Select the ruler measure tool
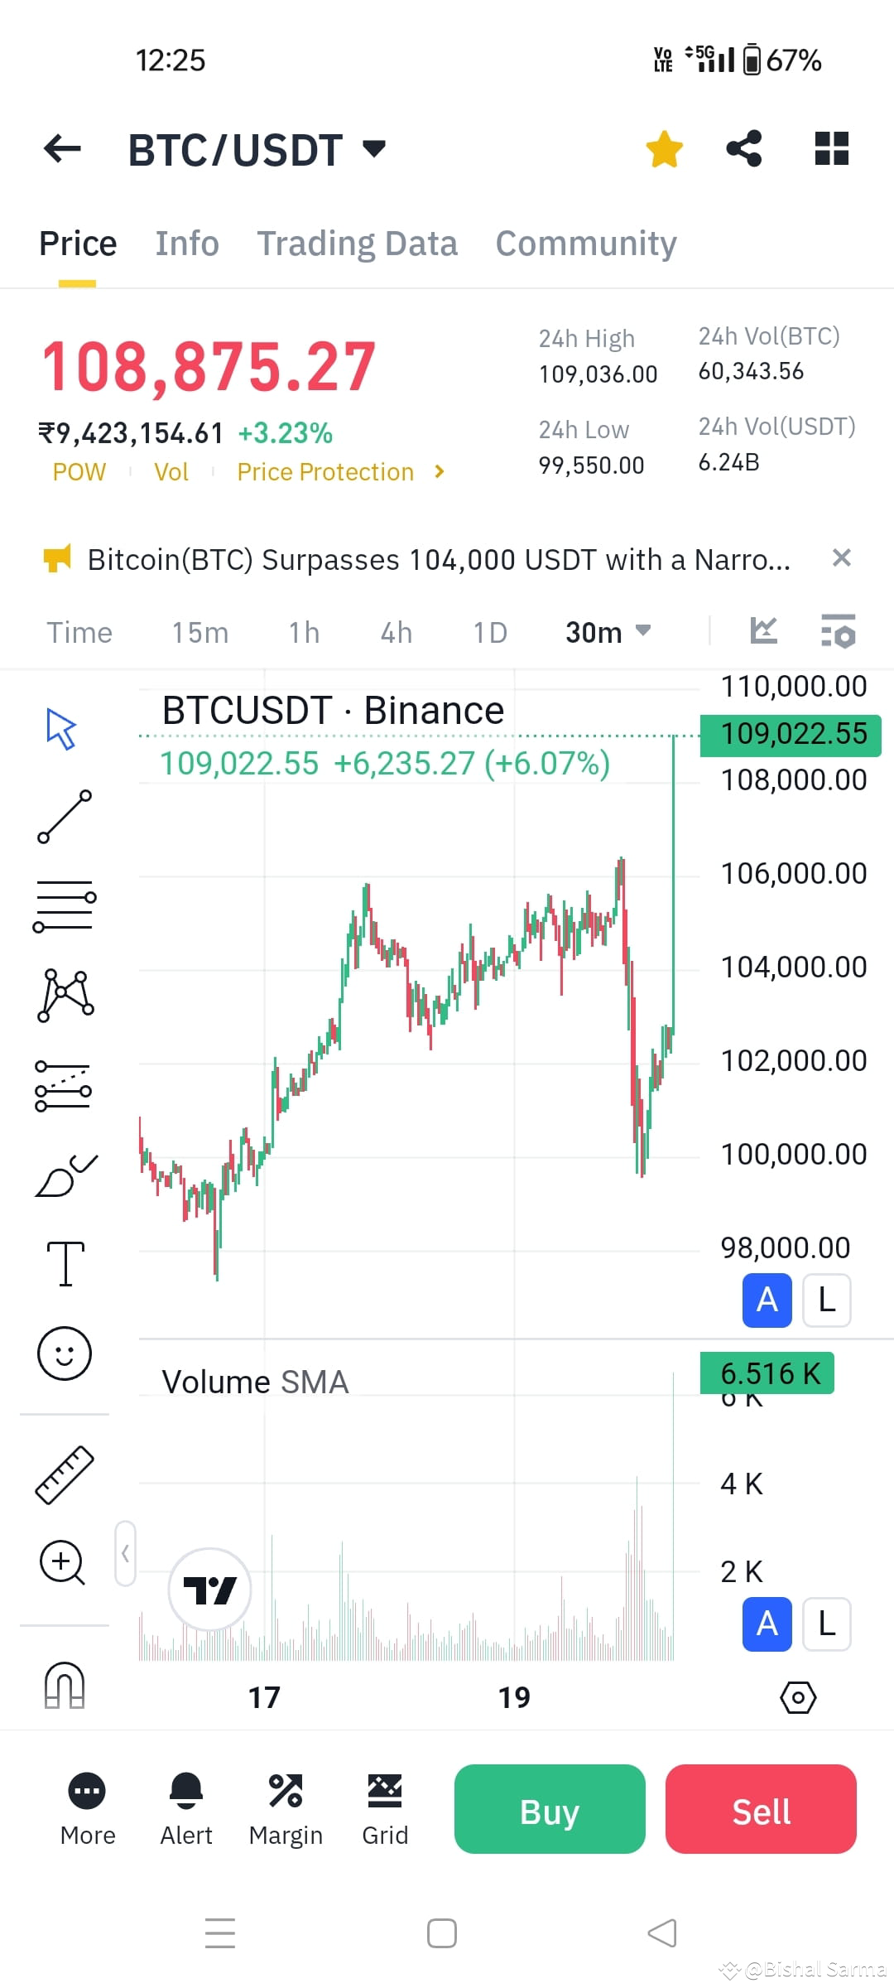The width and height of the screenshot is (894, 1988). click(65, 1474)
